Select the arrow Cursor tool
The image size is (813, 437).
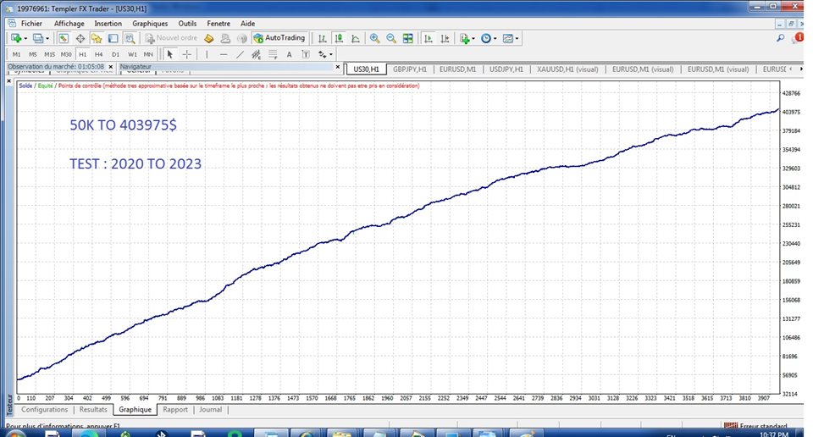click(x=169, y=54)
